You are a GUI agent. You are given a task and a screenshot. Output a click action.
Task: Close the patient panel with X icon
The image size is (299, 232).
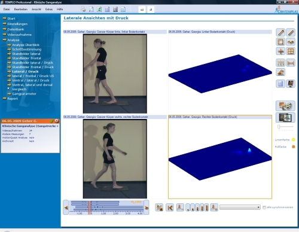point(57,121)
